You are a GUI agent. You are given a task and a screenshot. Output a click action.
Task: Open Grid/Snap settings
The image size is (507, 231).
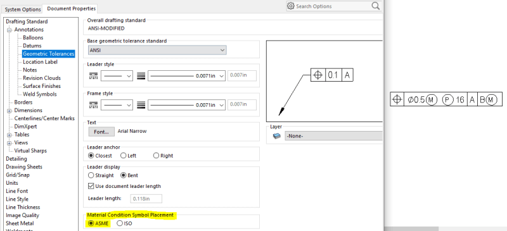coord(18,175)
